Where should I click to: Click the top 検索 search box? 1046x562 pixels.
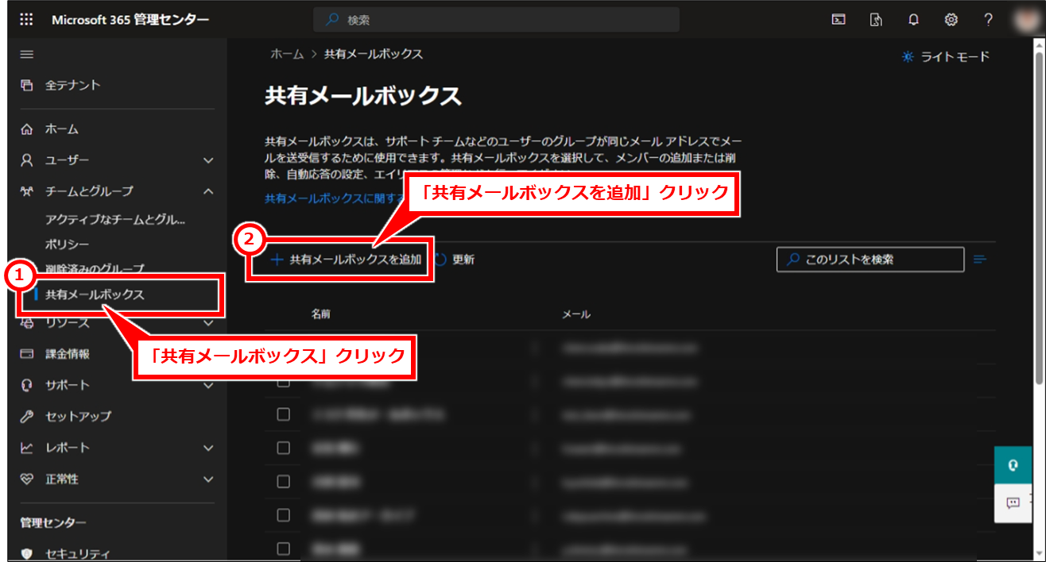pyautogui.click(x=497, y=20)
